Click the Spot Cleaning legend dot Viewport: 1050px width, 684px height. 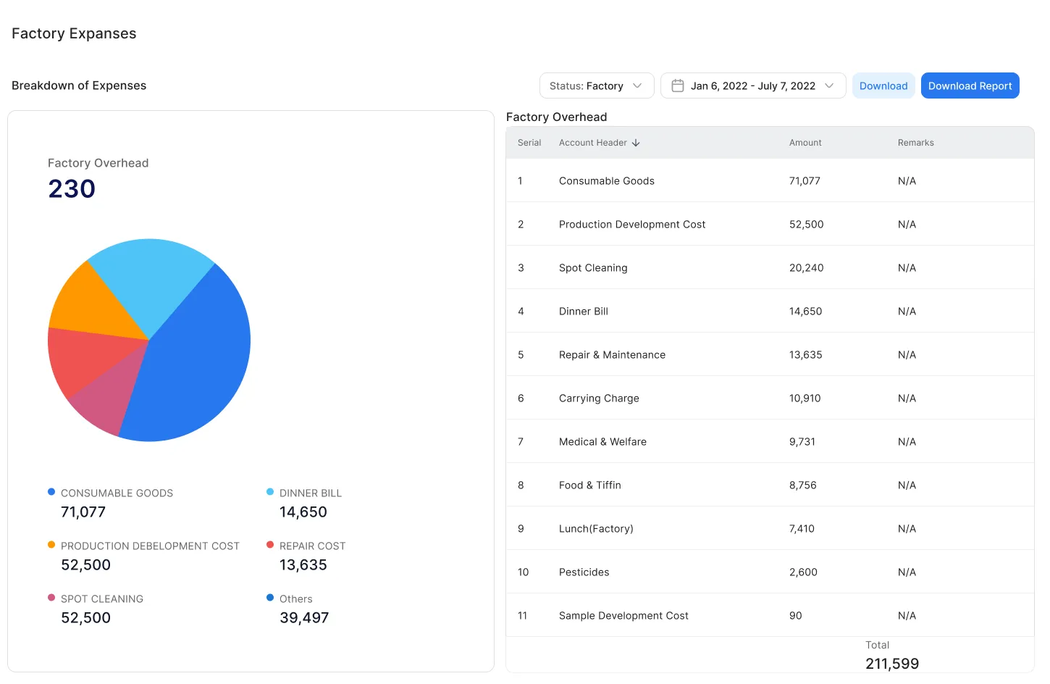pos(50,597)
